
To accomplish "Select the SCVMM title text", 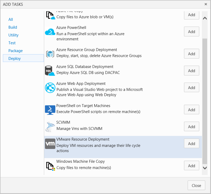I will (x=63, y=122).
